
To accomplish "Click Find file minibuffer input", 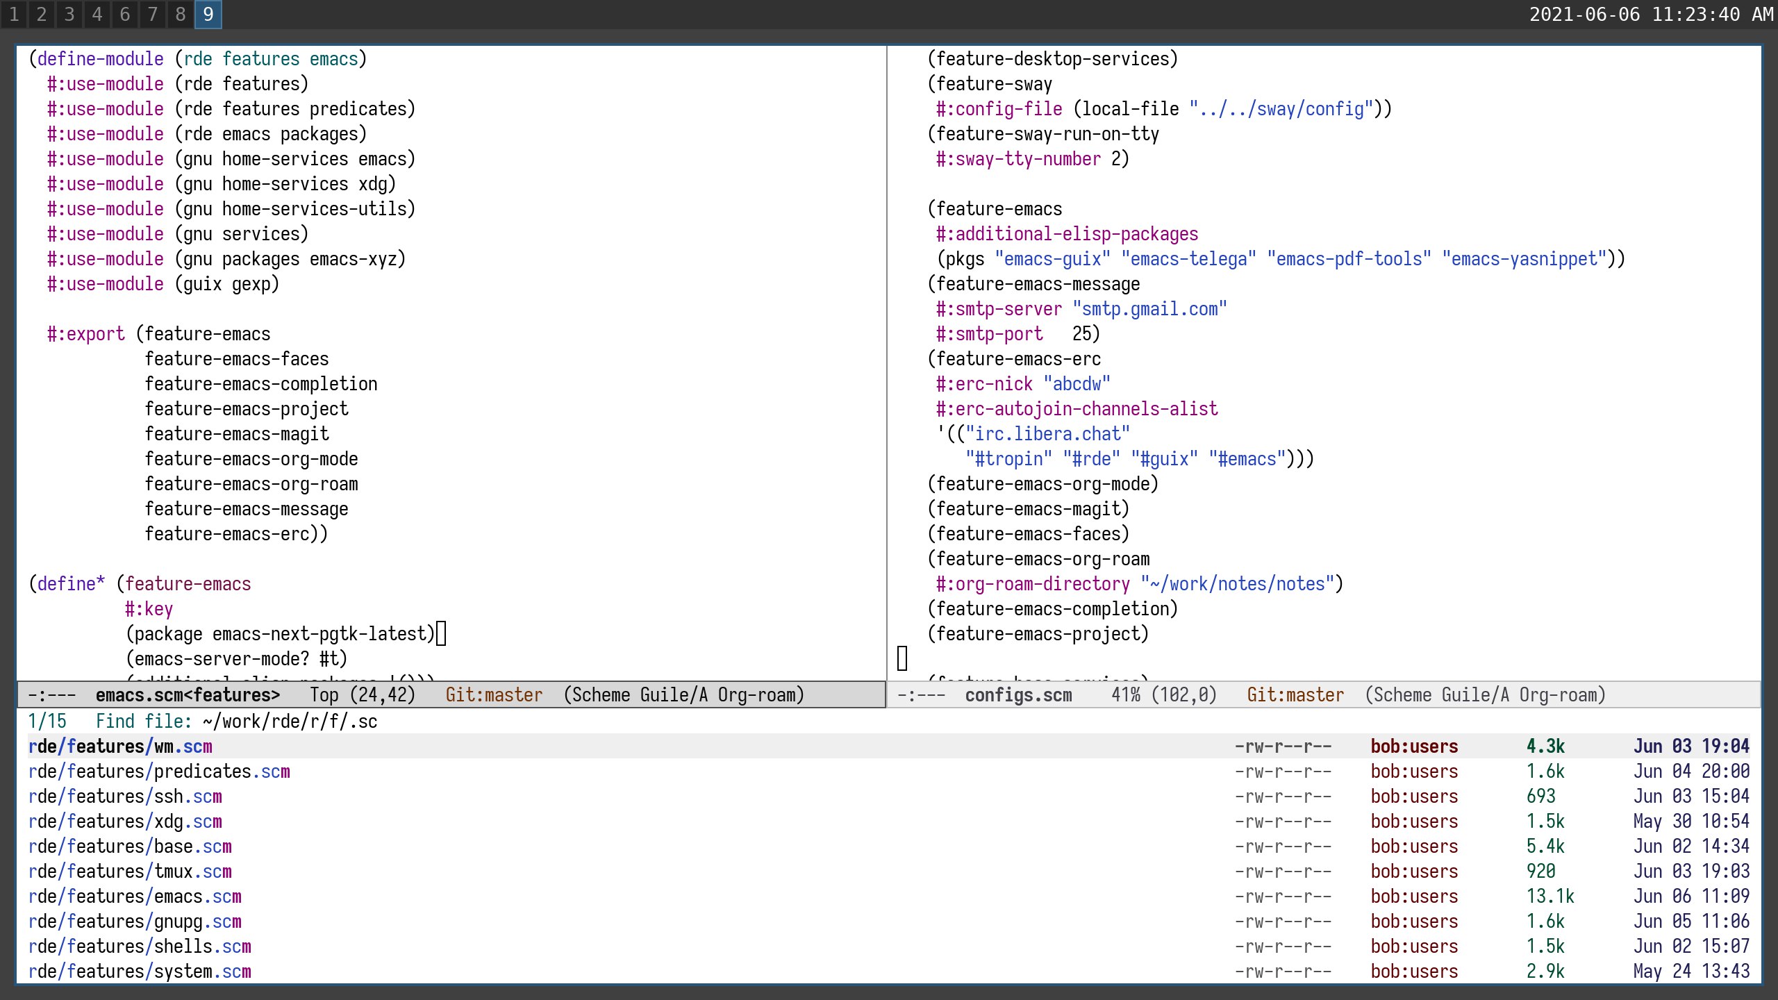I will pyautogui.click(x=290, y=722).
